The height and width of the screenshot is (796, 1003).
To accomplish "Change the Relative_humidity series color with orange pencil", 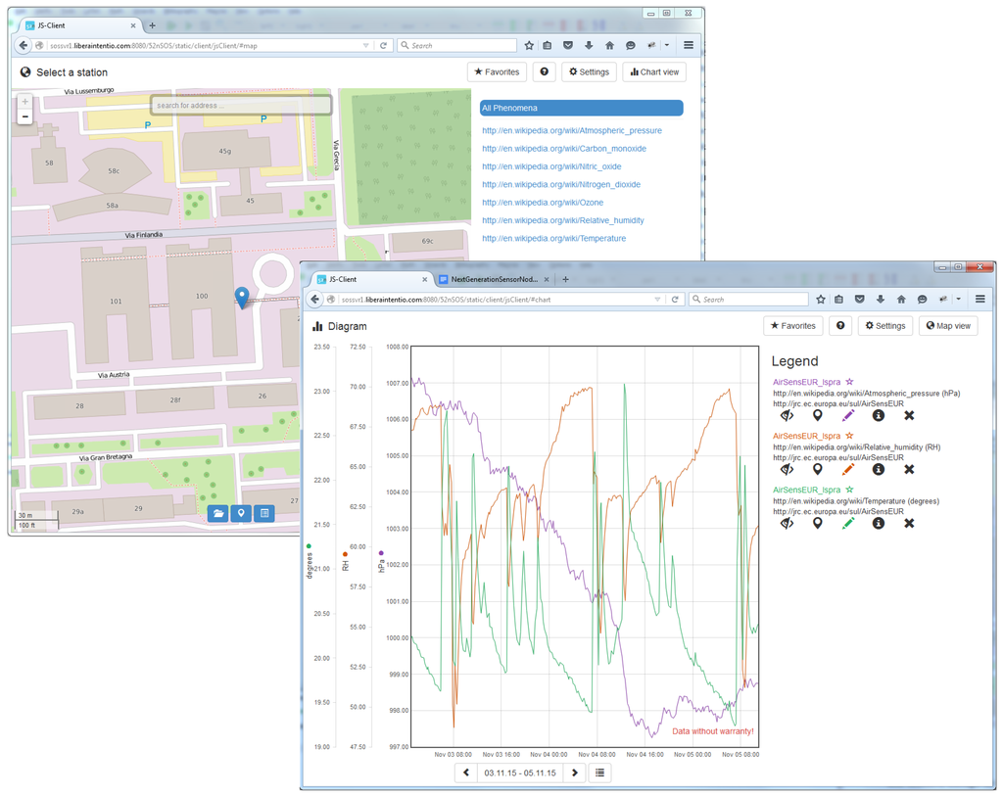I will click(848, 470).
